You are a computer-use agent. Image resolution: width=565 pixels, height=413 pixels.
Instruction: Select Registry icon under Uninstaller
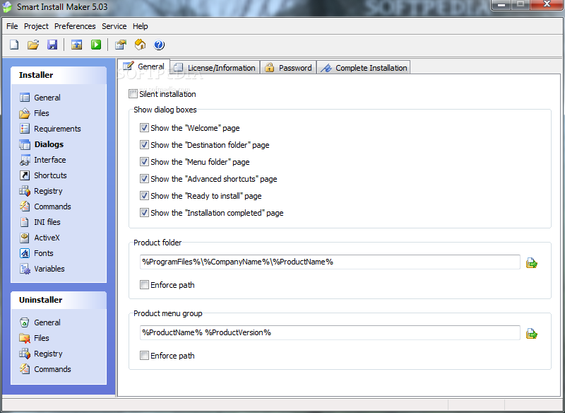(25, 354)
